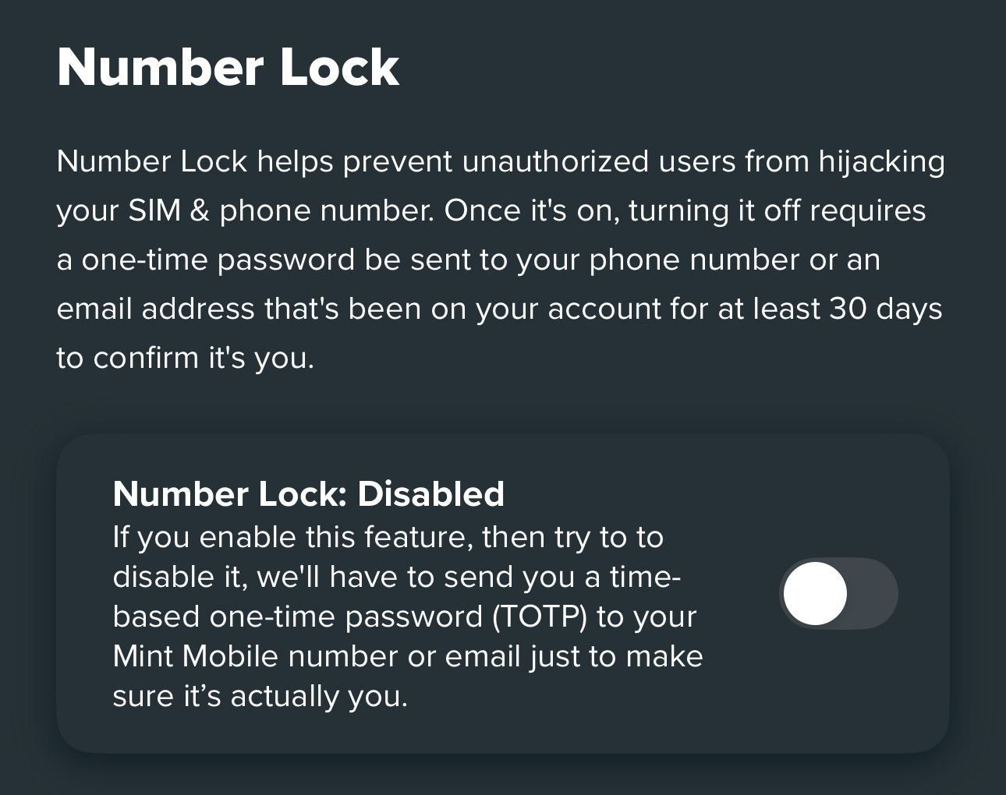This screenshot has width=1006, height=795.
Task: Enable the Number Lock toggle switch
Action: click(838, 593)
